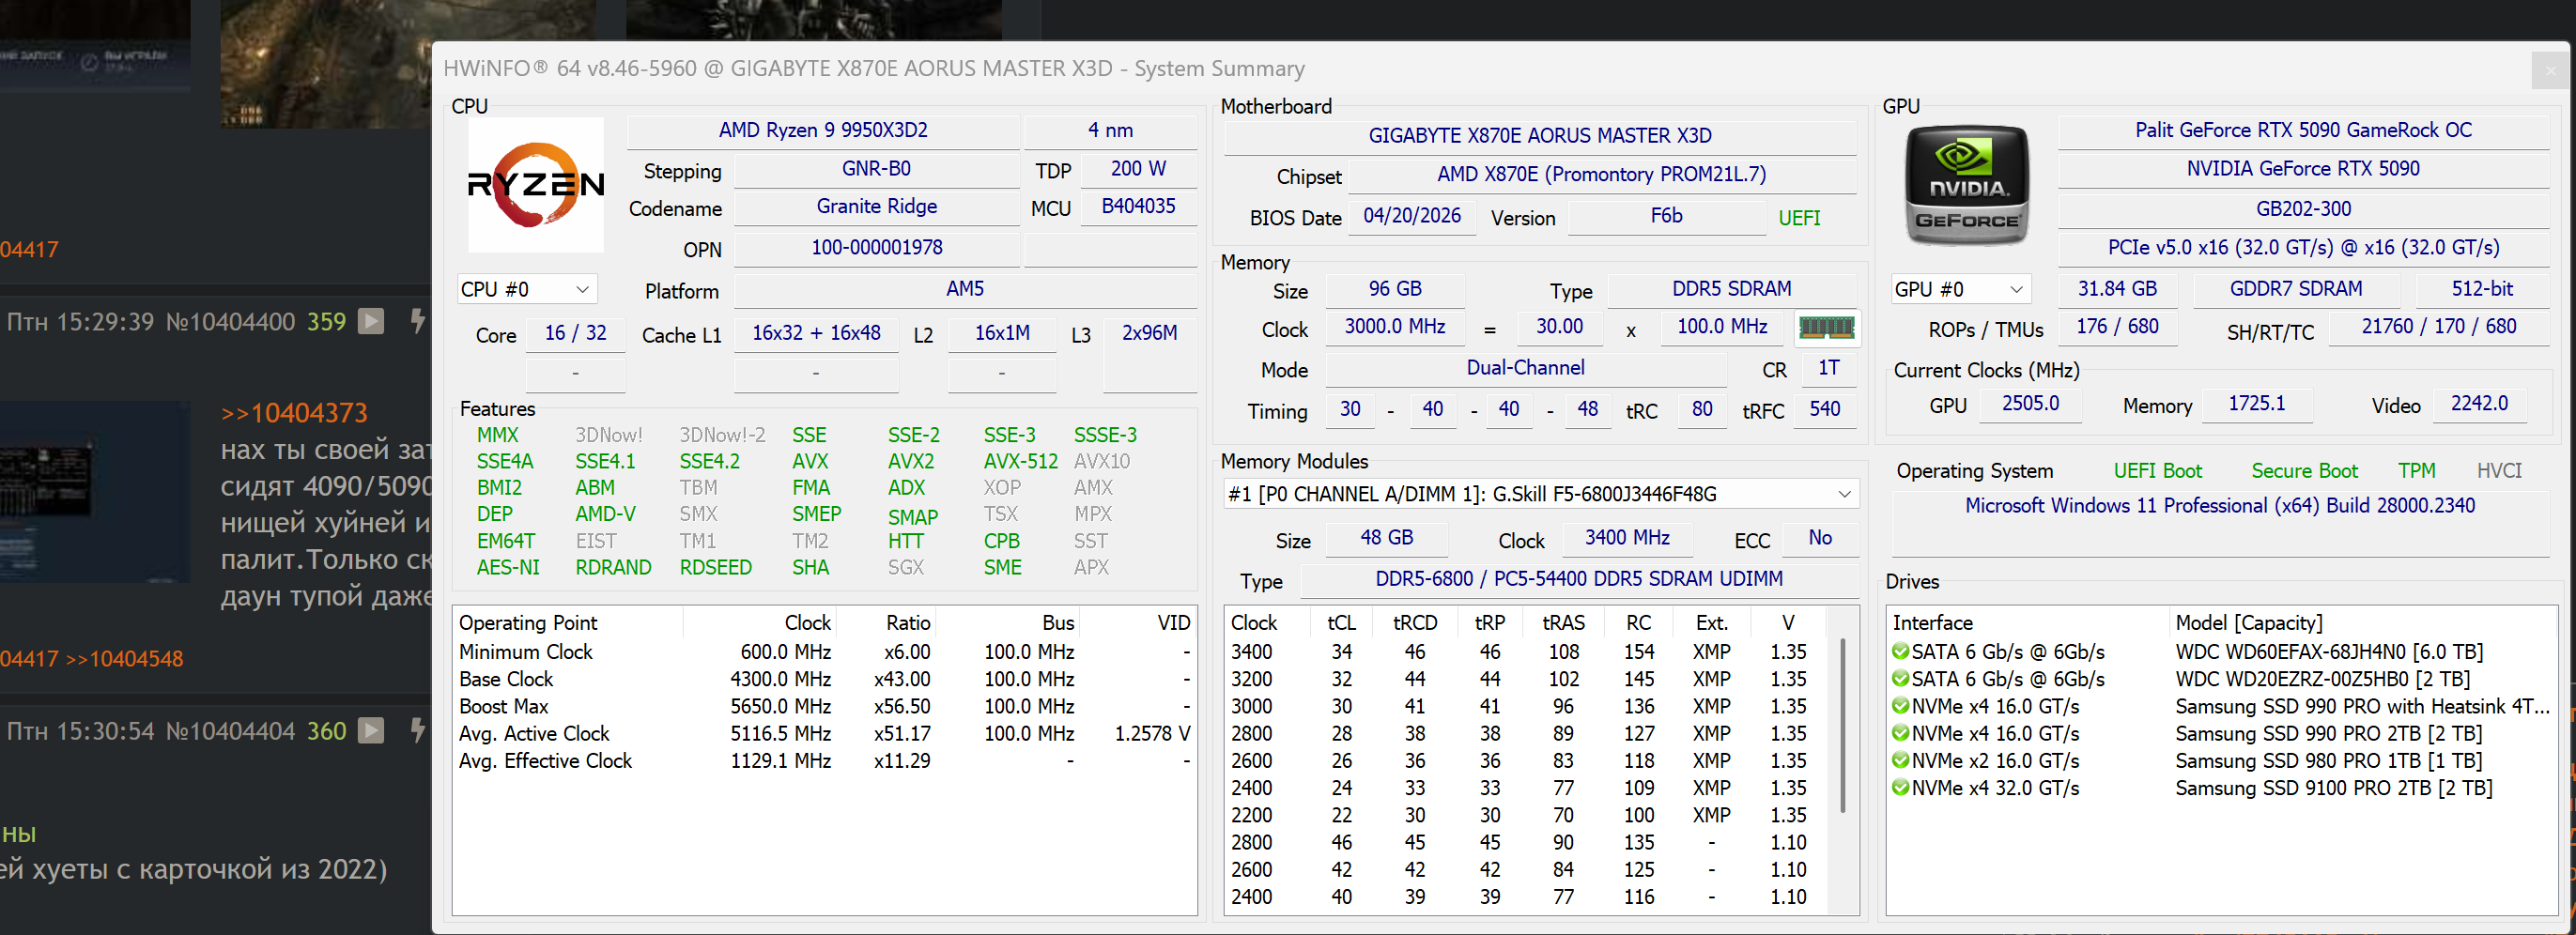Open the CPU #0 selector dropdown

pyautogui.click(x=527, y=289)
